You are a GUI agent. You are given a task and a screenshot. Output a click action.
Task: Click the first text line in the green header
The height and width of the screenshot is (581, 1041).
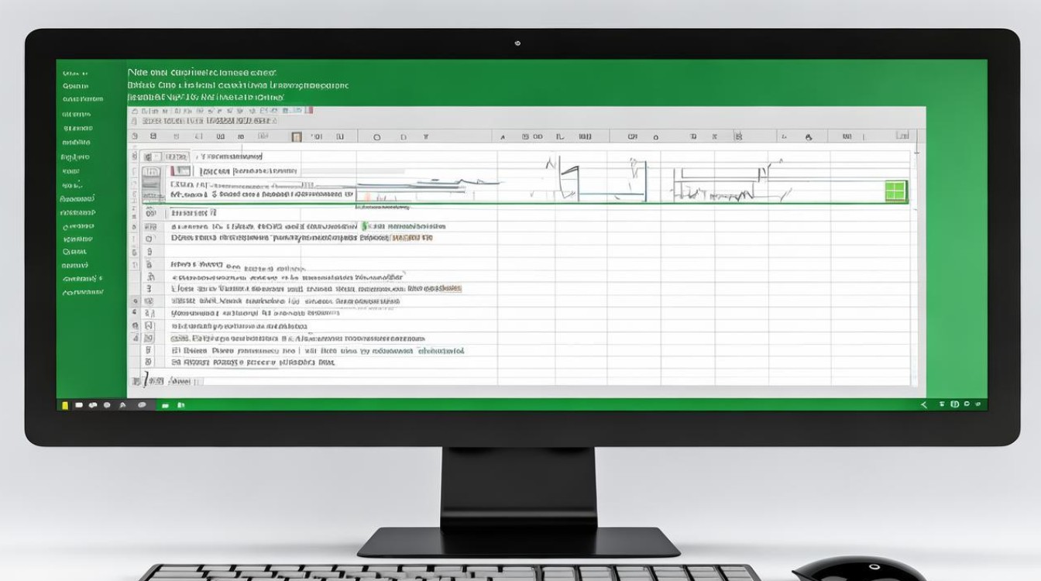pyautogui.click(x=201, y=72)
